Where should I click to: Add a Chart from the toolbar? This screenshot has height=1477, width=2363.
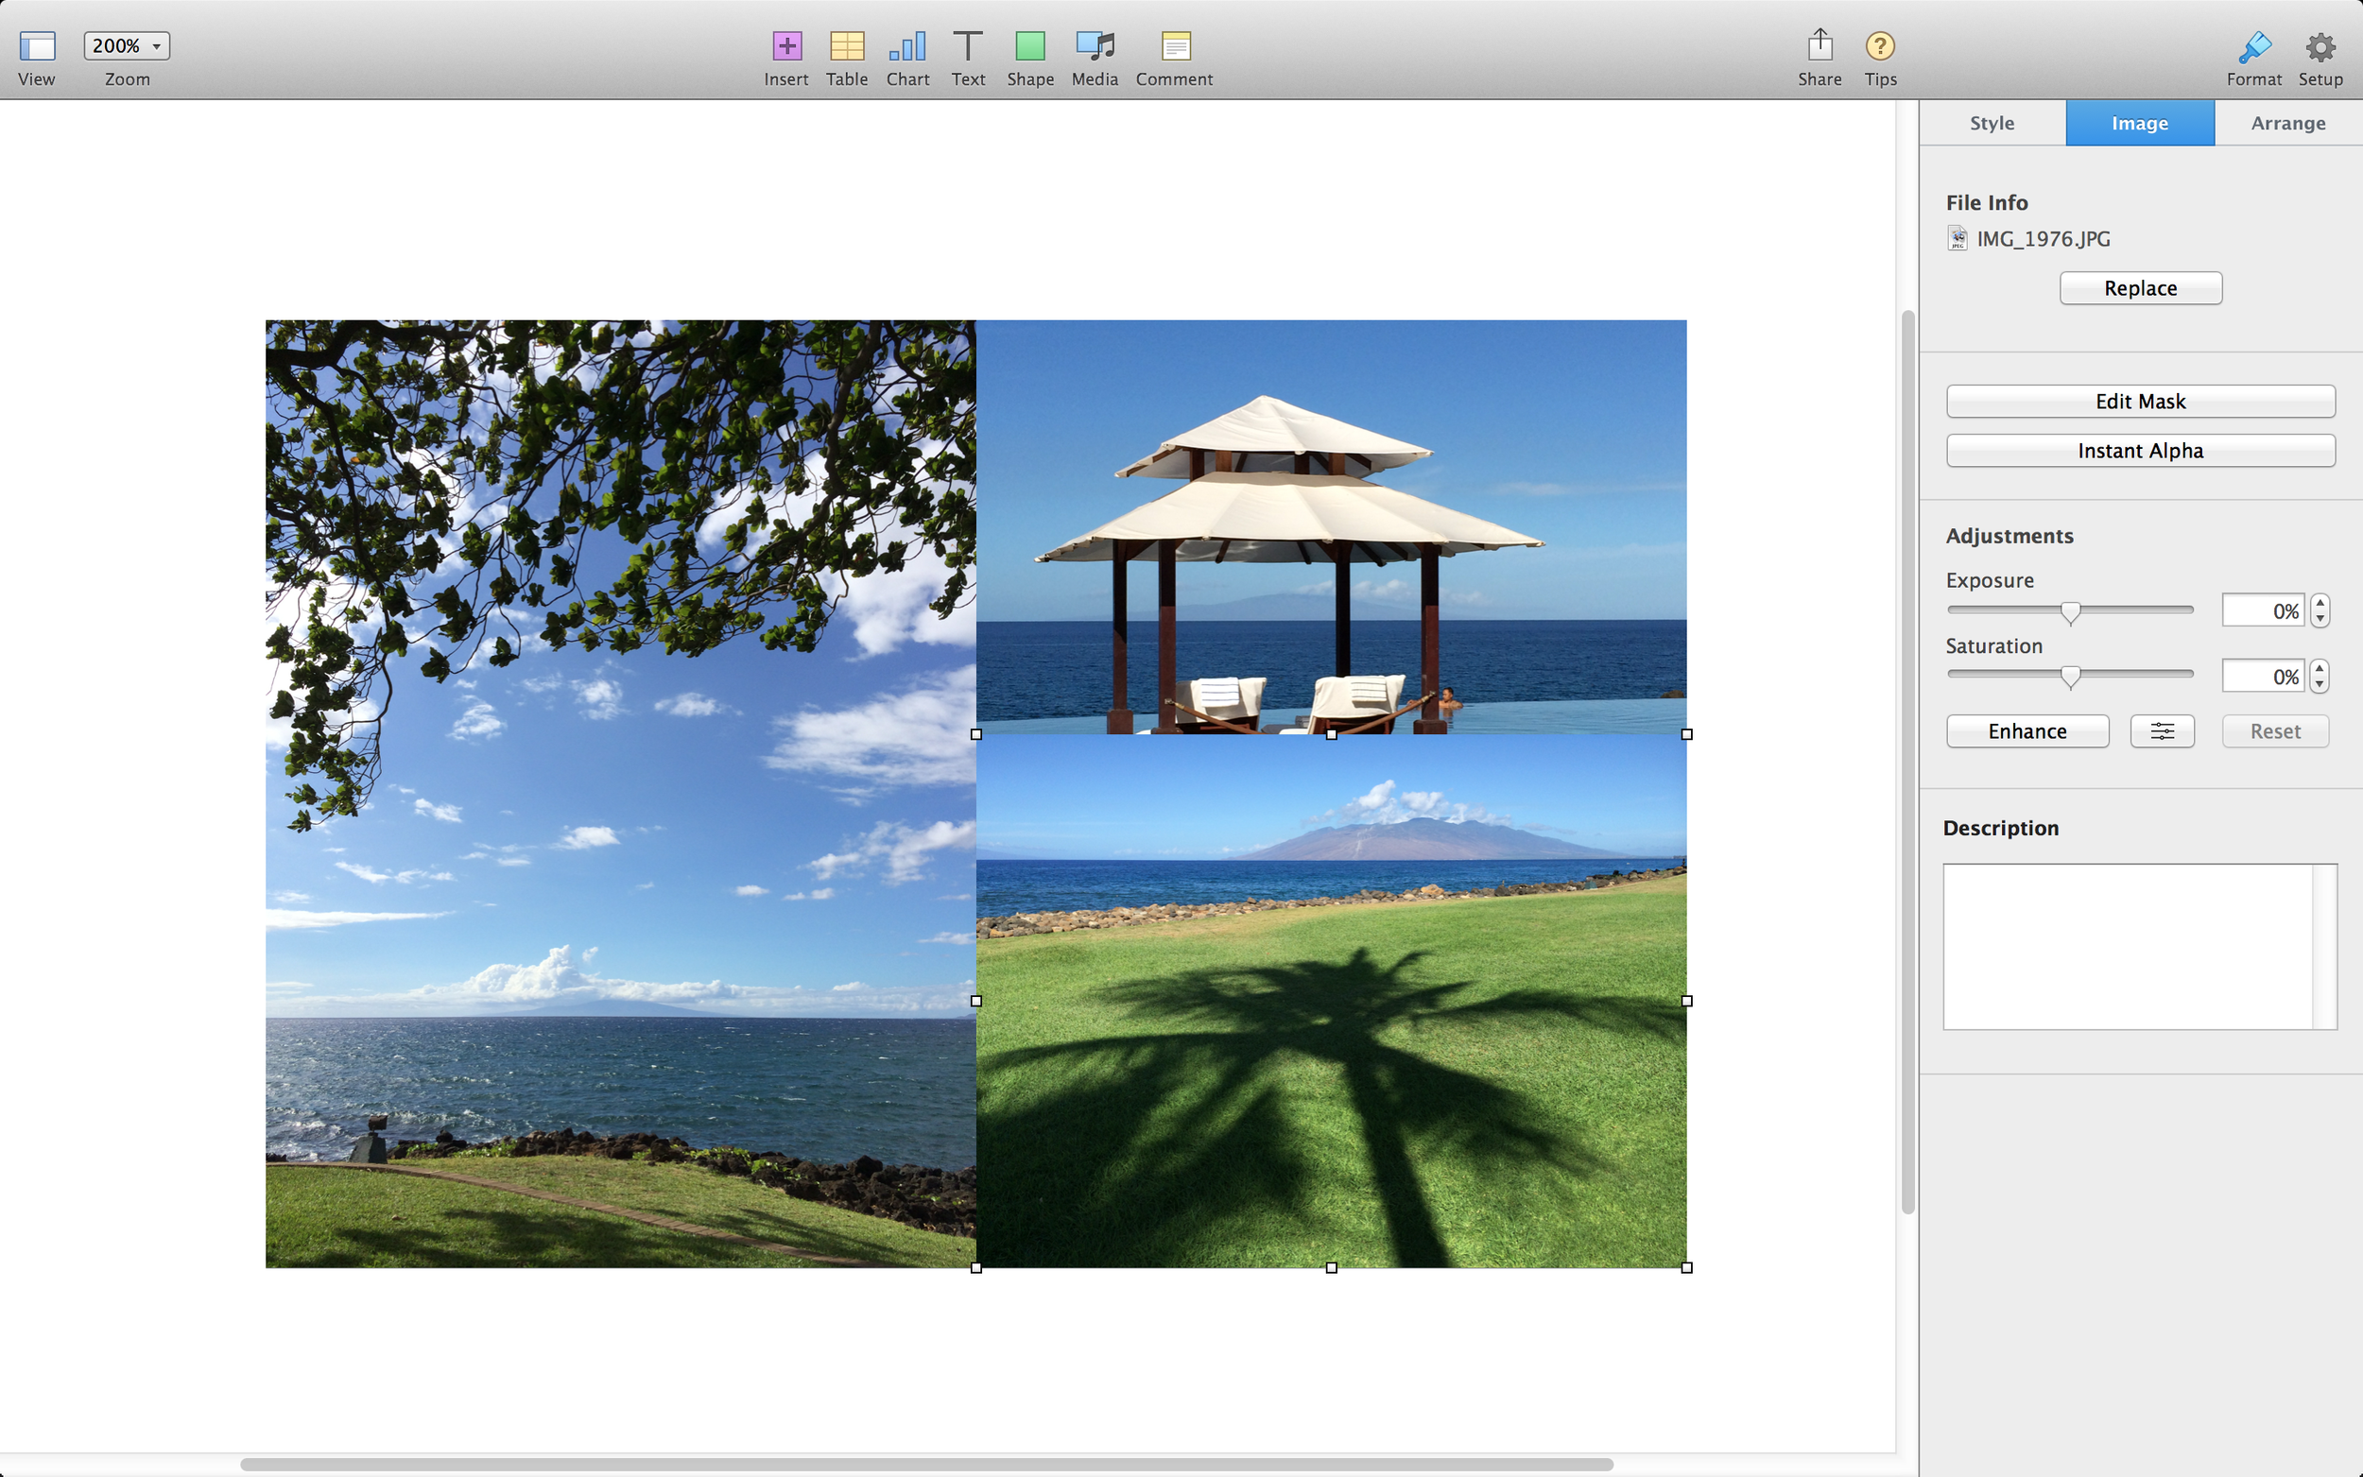[907, 46]
